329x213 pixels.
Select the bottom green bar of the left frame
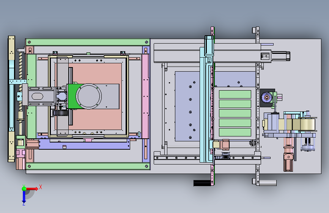tap(88, 166)
